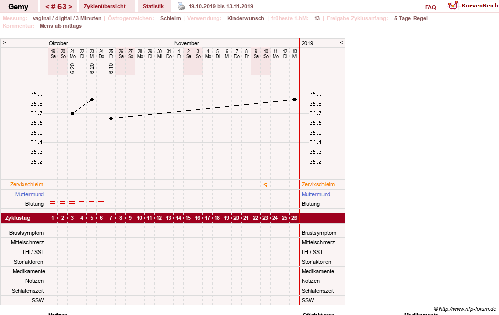Click the 36.2 label on right axis
Screen dimensions: 499x315
click(x=315, y=162)
